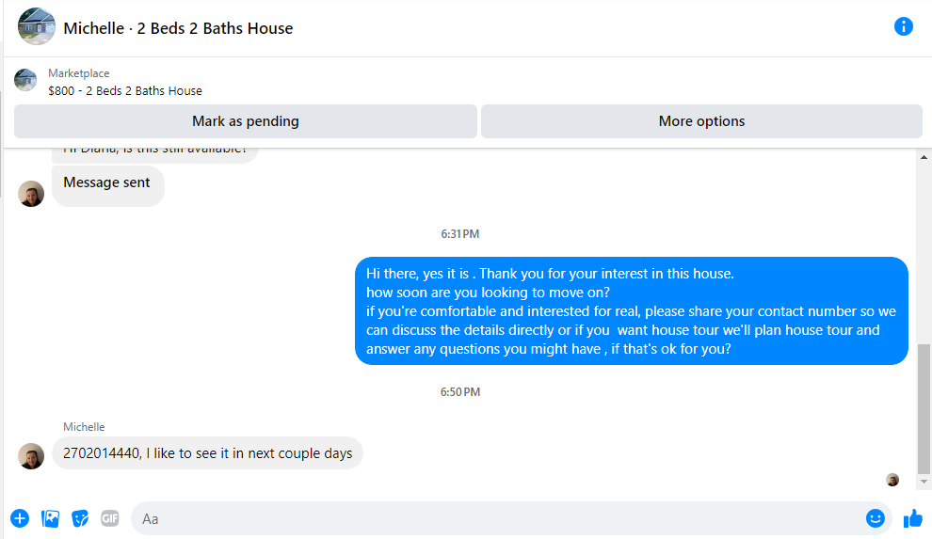
Task: Click Michelle's header profile picture
Action: pyautogui.click(x=37, y=26)
